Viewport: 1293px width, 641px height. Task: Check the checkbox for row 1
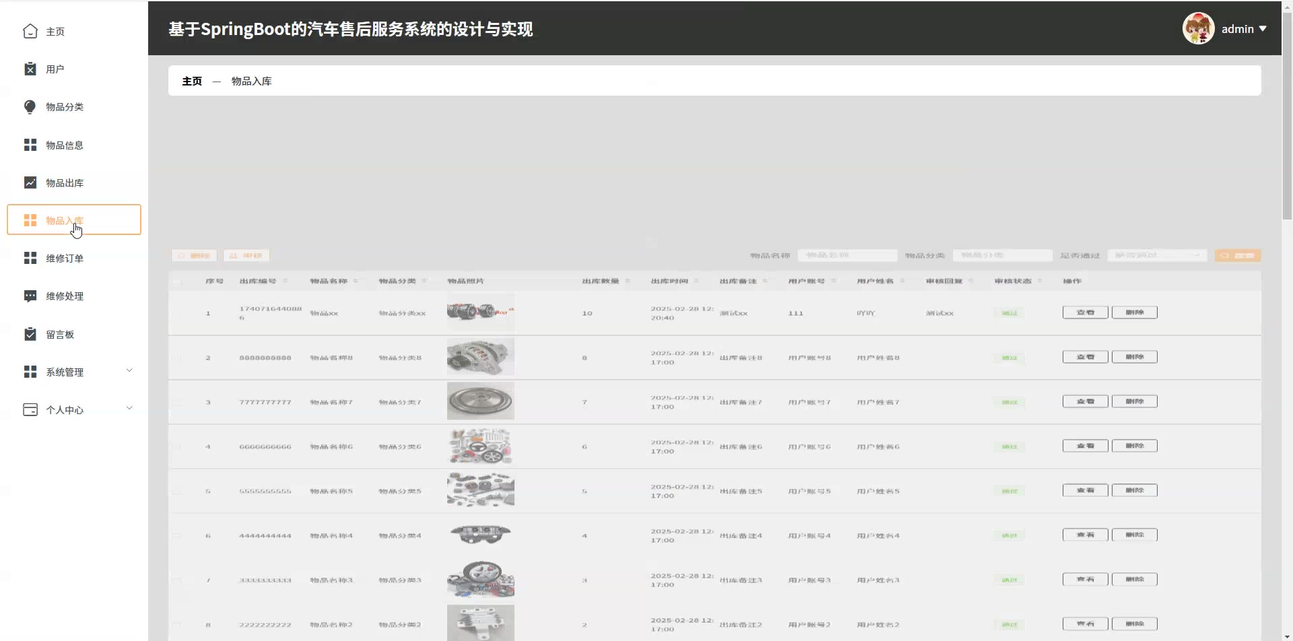tap(176, 314)
